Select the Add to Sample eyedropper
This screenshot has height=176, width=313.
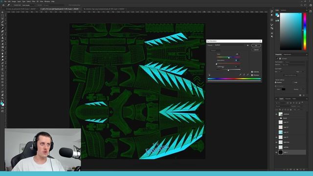point(244,75)
